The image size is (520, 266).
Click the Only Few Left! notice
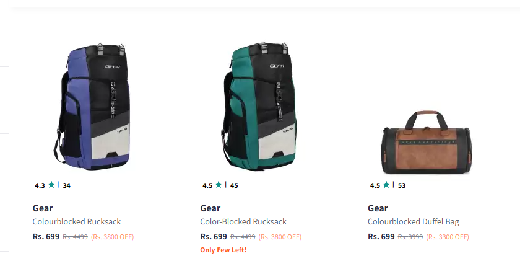(223, 250)
